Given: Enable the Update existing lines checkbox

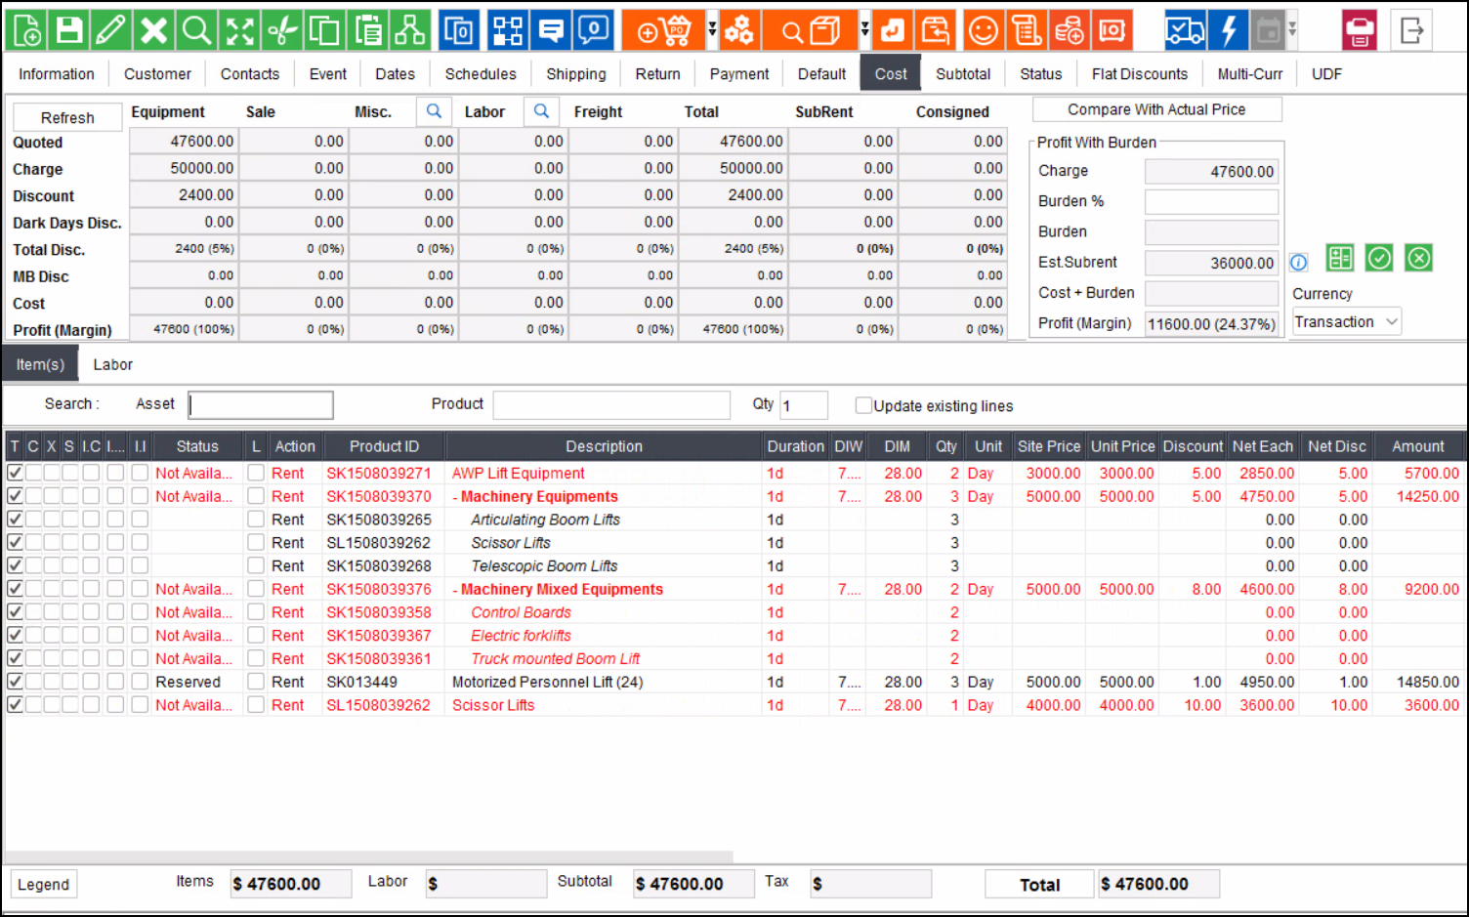Looking at the screenshot, I should 863,405.
